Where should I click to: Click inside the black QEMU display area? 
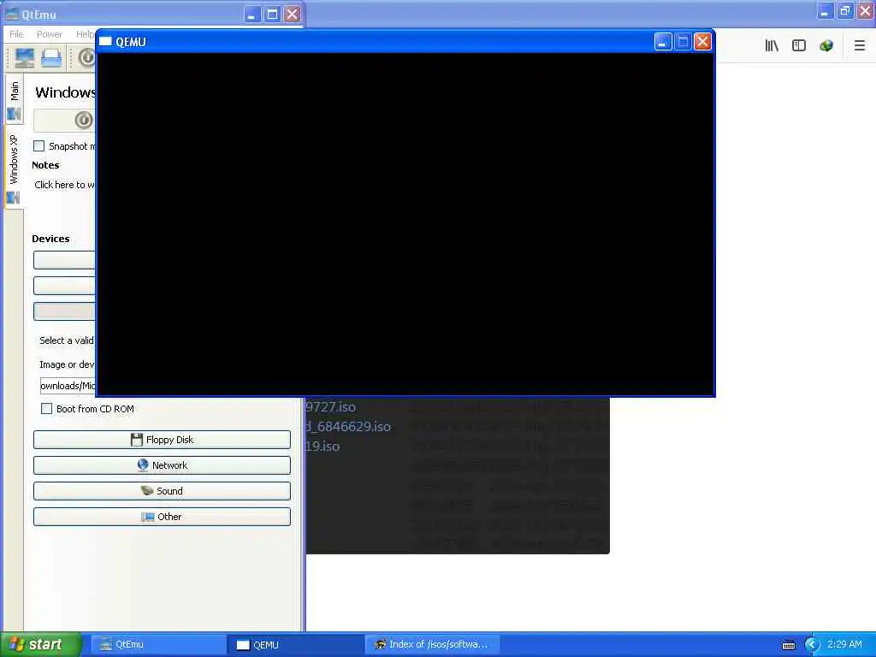point(405,224)
